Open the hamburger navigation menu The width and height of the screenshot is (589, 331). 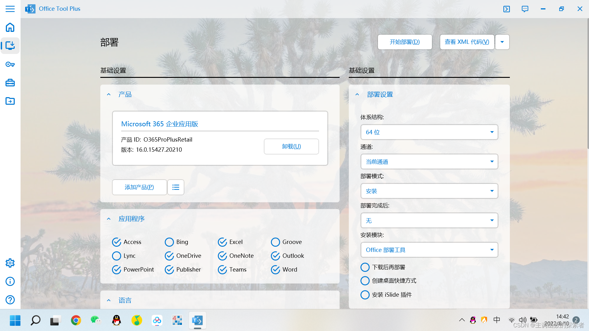pos(10,9)
